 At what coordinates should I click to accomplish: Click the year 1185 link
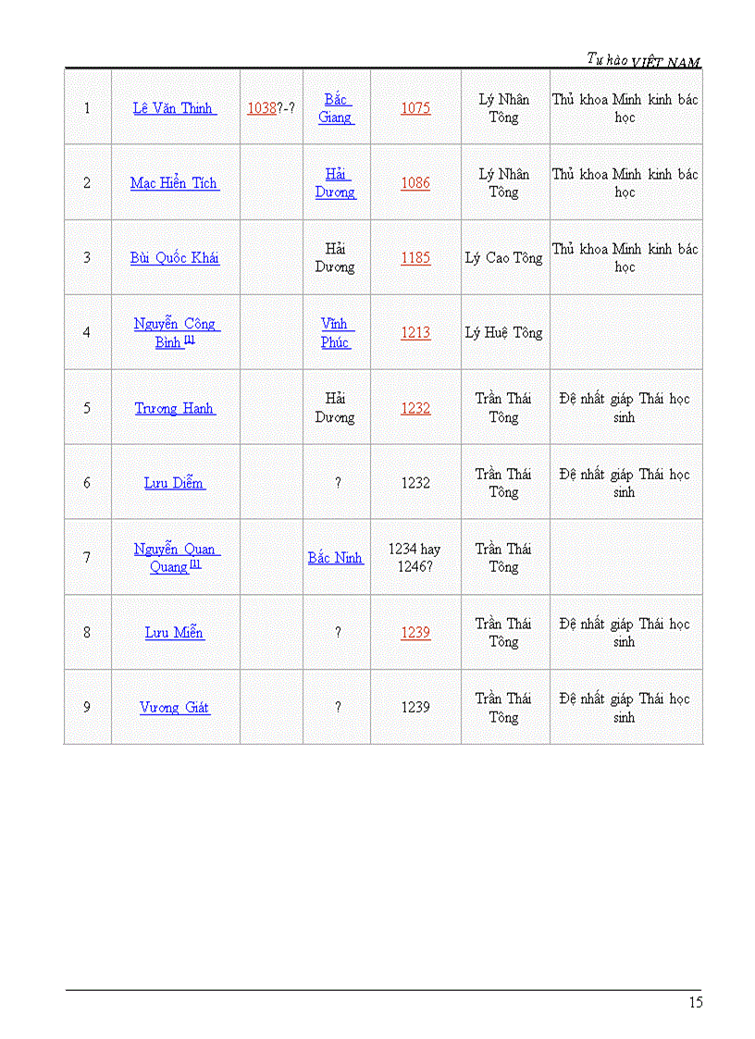[415, 258]
